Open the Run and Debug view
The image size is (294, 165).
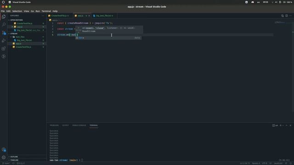[x=4, y=41]
